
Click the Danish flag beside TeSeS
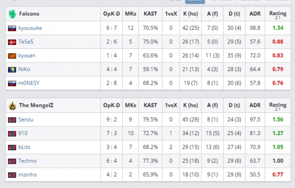pyautogui.click(x=12, y=42)
